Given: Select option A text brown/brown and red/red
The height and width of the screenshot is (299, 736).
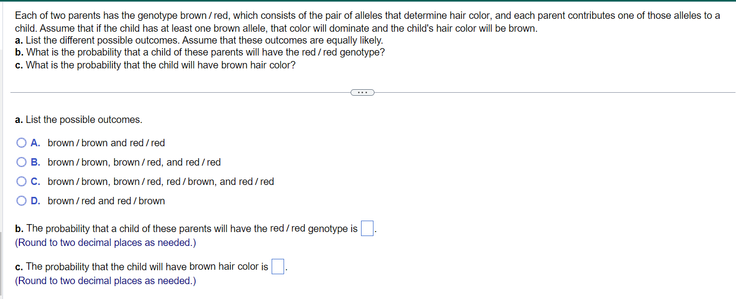Looking at the screenshot, I should [106, 143].
